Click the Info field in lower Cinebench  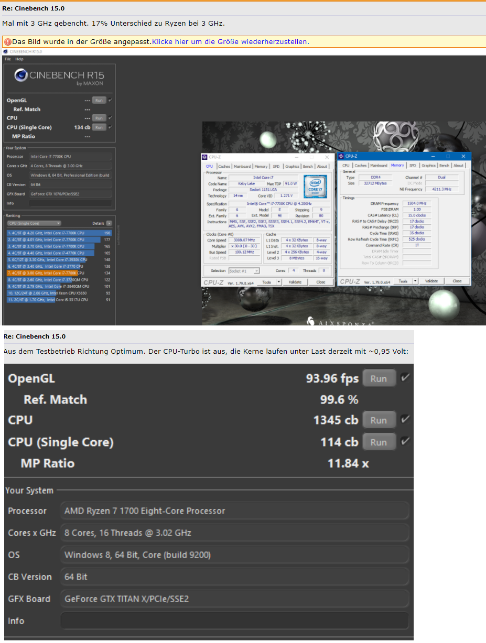(x=235, y=620)
